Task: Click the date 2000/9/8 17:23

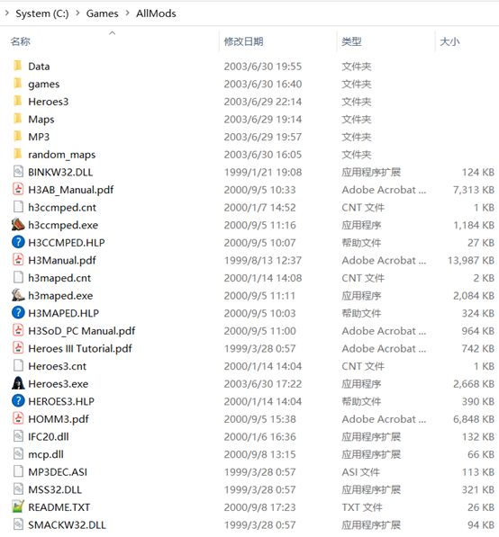Action: 259,507
